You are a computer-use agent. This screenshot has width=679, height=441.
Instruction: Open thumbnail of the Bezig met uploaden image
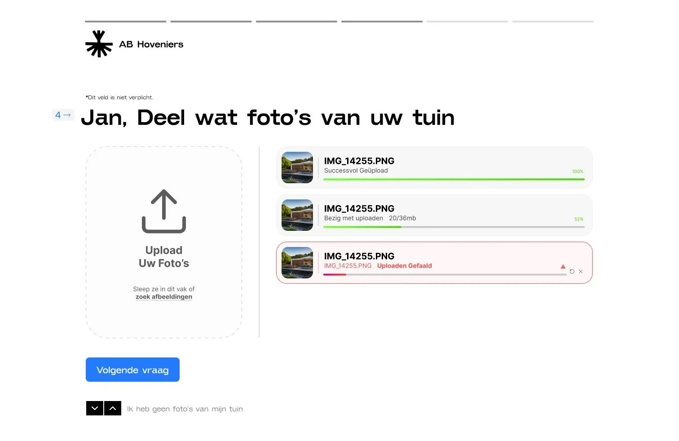(x=297, y=215)
